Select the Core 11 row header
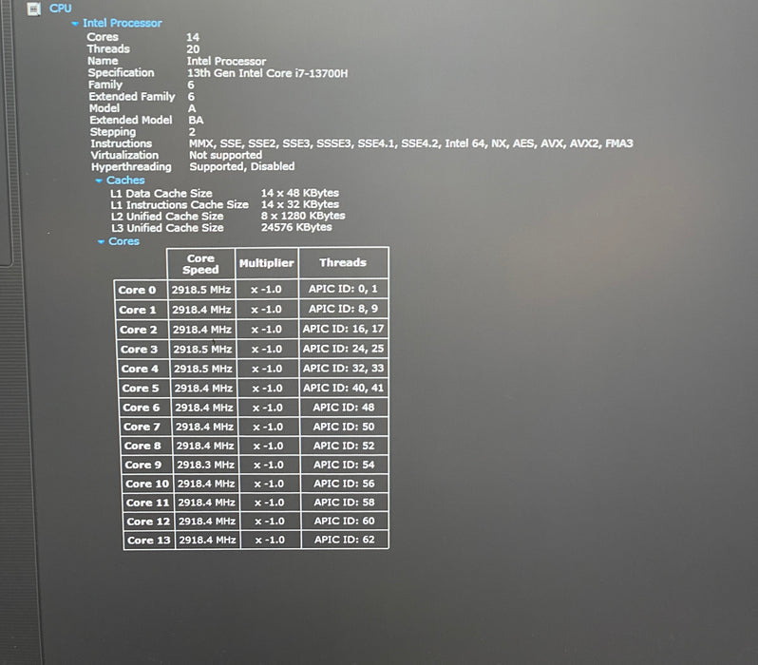This screenshot has height=665, width=758. tap(148, 503)
